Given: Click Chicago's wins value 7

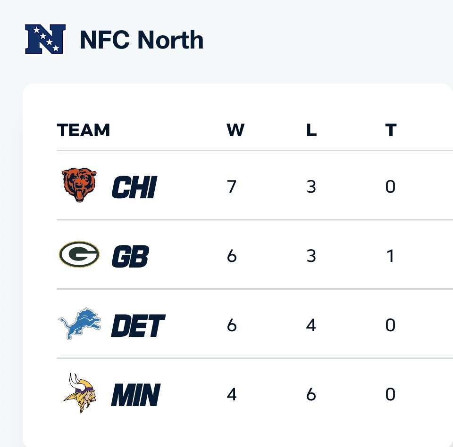Looking at the screenshot, I should [232, 187].
